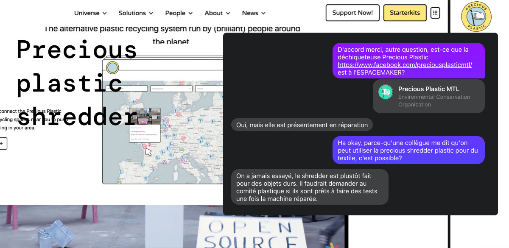Image resolution: width=509 pixels, height=248 pixels.
Task: Open the grid apps menu icon
Action: point(435,13)
